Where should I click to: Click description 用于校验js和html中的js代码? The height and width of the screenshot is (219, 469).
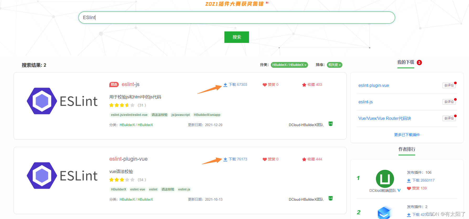click(x=135, y=97)
